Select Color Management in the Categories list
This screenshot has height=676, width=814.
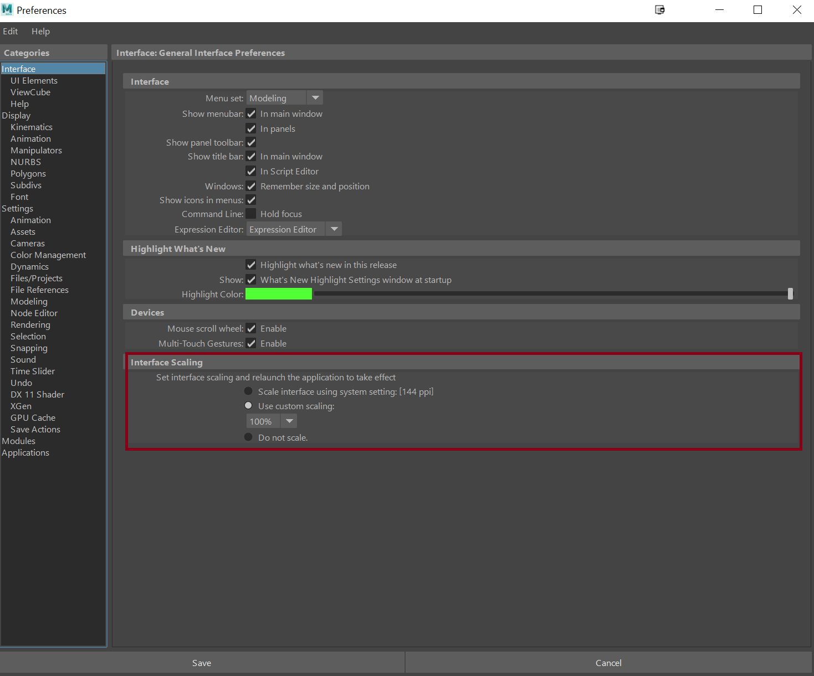pyautogui.click(x=48, y=255)
